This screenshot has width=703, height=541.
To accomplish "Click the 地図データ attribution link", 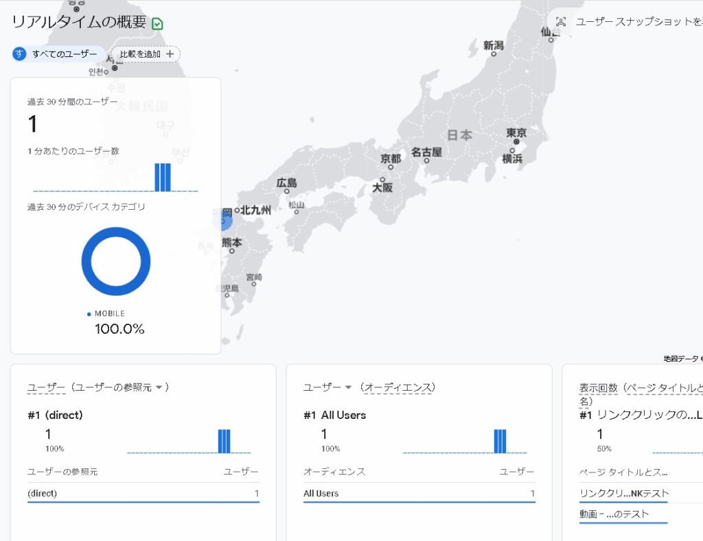I will click(682, 359).
